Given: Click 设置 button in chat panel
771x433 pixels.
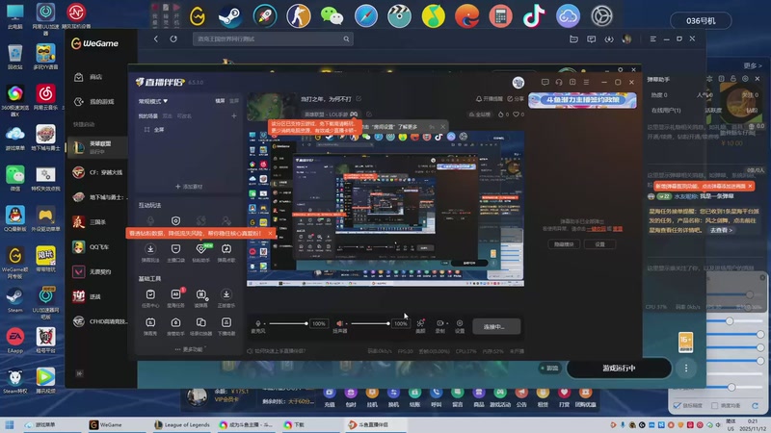Looking at the screenshot, I should [x=599, y=244].
